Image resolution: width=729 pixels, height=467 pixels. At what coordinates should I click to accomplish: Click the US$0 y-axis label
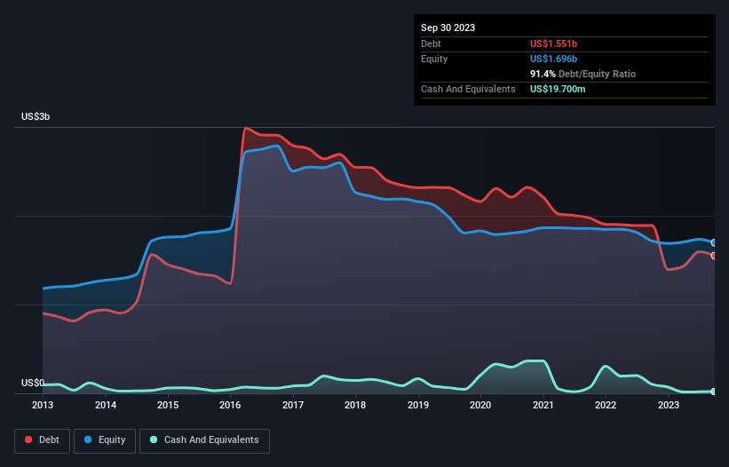tap(33, 383)
